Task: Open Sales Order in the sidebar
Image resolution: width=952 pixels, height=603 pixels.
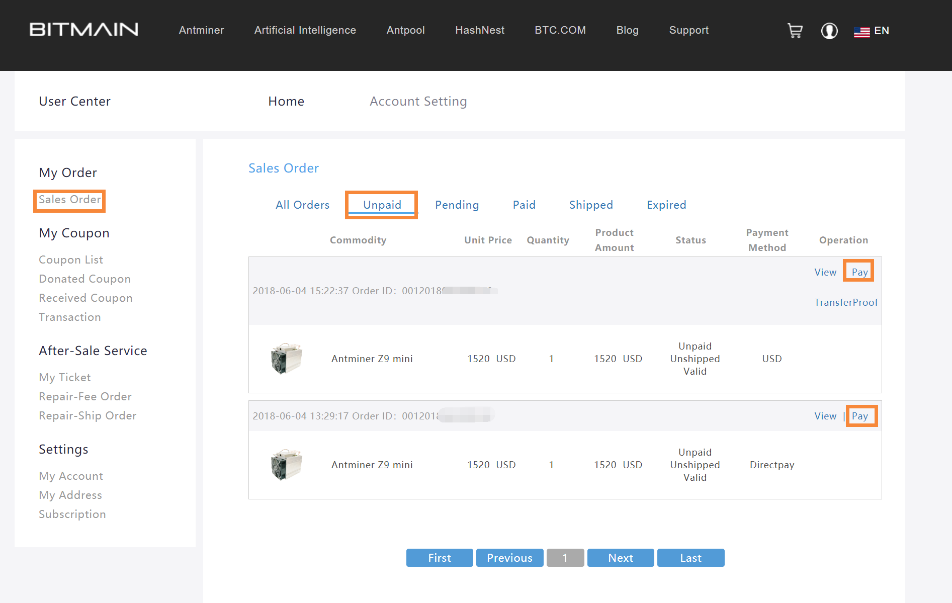Action: click(70, 200)
